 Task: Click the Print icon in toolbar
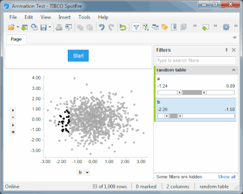(59, 27)
